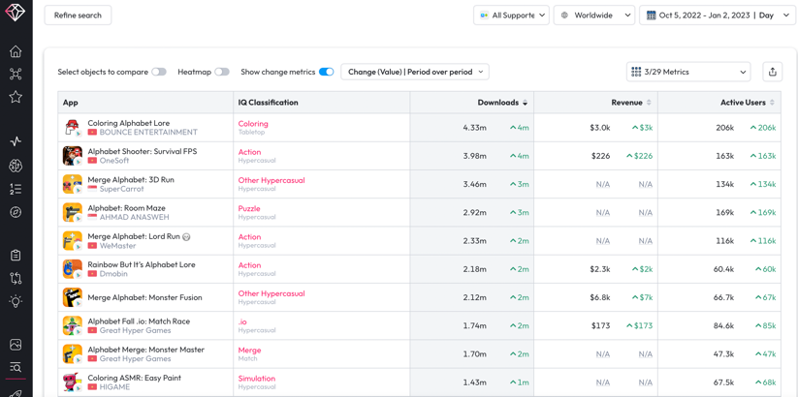Click the Alphabet Merge: Monster Master app icon
The height and width of the screenshot is (397, 798).
pyautogui.click(x=73, y=353)
